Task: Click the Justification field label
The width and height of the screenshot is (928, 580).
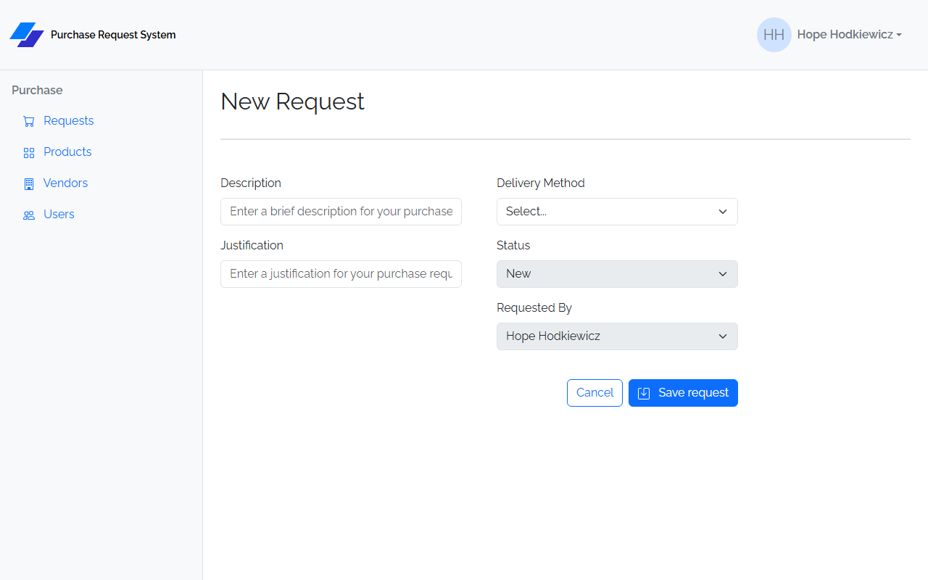Action: [x=252, y=246]
